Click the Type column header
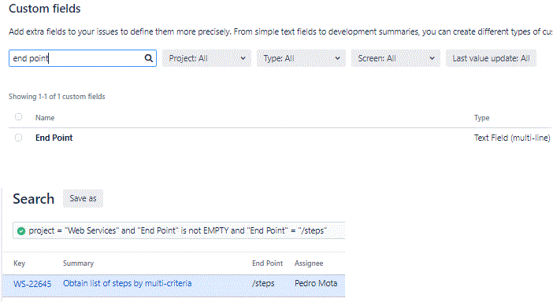This screenshot has height=302, width=553. pos(482,118)
